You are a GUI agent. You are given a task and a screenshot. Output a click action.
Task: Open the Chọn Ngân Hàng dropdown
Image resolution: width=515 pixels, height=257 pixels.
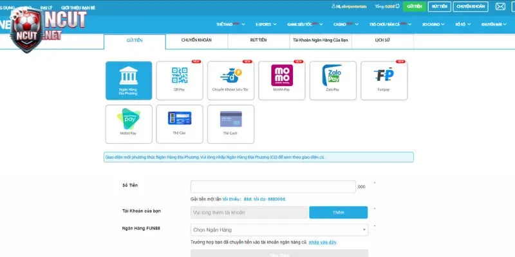point(279,229)
